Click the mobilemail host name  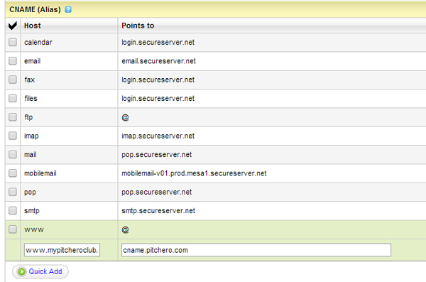40,173
